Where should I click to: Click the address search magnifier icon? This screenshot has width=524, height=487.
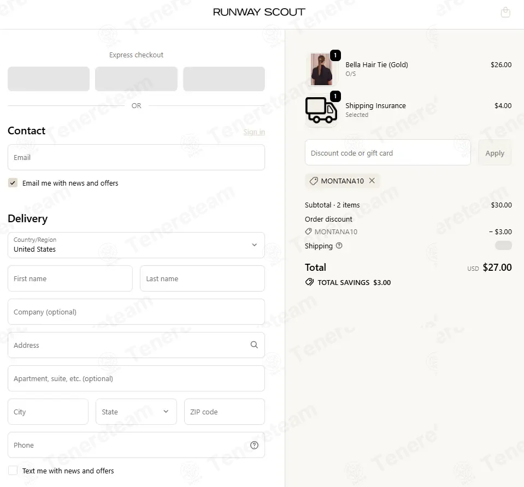[x=254, y=345]
